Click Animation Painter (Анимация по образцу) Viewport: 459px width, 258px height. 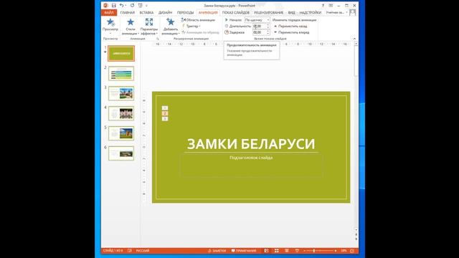click(200, 32)
